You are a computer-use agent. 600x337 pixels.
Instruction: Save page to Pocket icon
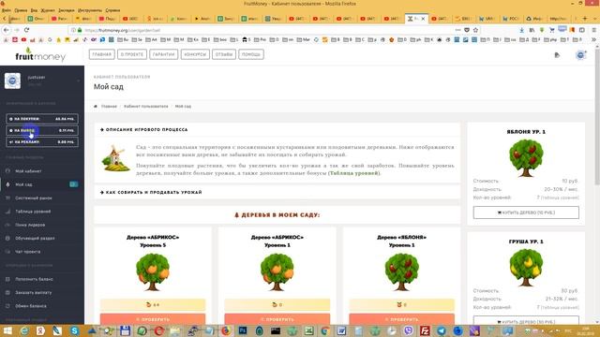[467, 30]
